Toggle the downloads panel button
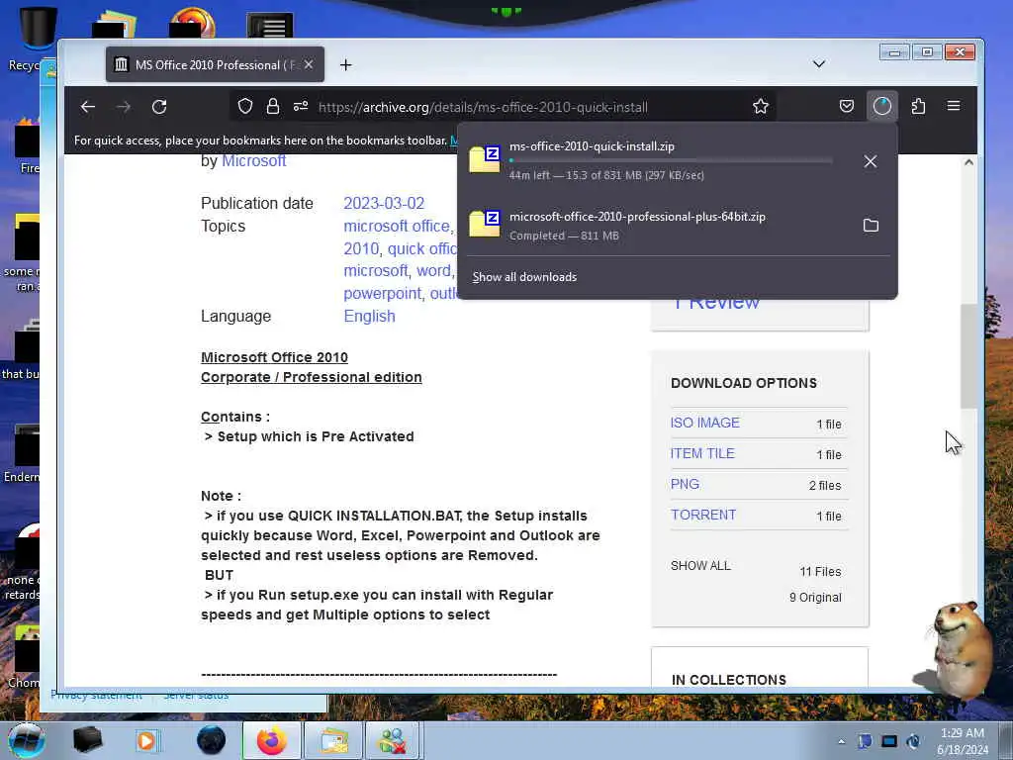The width and height of the screenshot is (1013, 760). tap(881, 106)
